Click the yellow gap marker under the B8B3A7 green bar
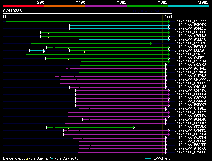The height and width of the screenshot is (161, 212). pos(85,52)
